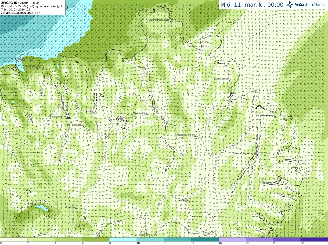Select the date header Mið. 11. mar. kl. 00:00

(x=252, y=5)
